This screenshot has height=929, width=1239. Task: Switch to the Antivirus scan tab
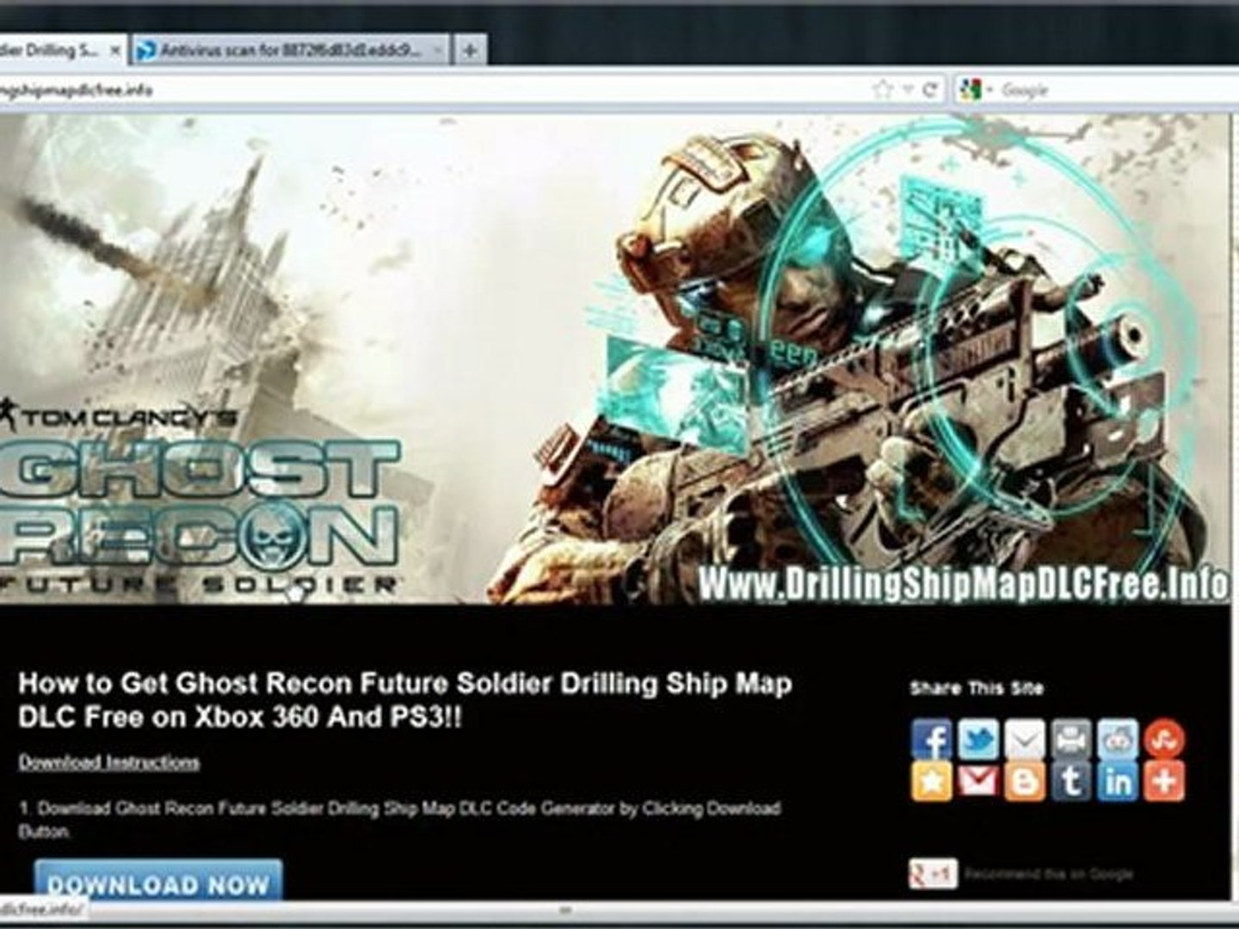(290, 51)
